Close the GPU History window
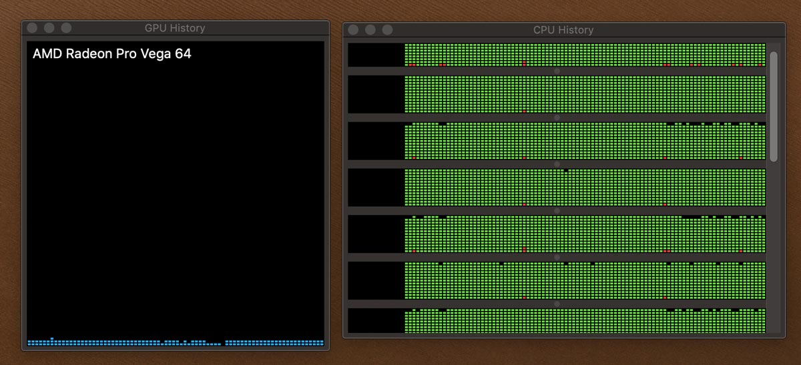The height and width of the screenshot is (365, 801). (x=32, y=28)
